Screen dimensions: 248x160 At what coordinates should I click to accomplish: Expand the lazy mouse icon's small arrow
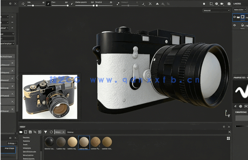(x=25, y=5)
